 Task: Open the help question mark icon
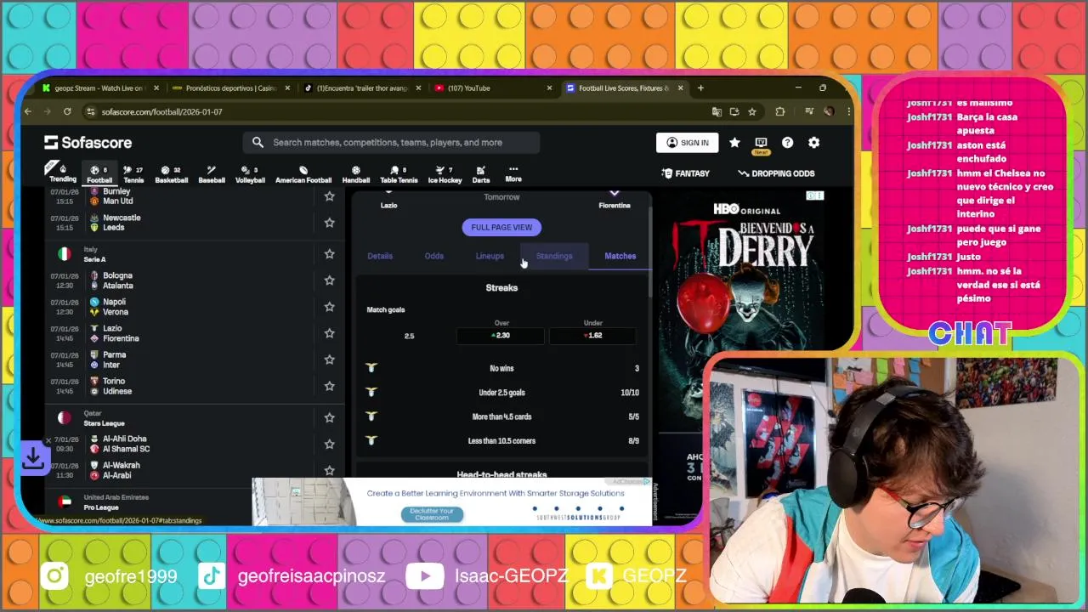point(787,143)
